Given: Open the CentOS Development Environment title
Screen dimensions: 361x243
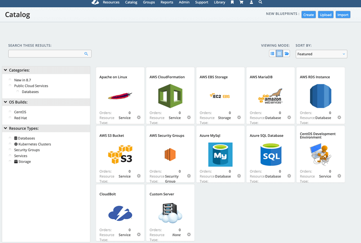Looking at the screenshot, I should [318, 135].
